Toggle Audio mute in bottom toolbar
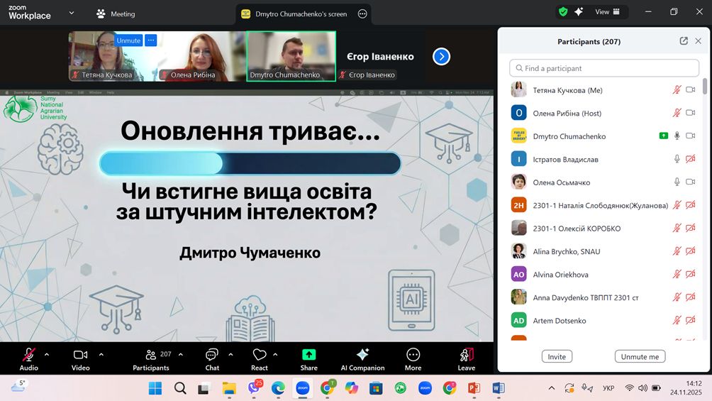712x401 pixels. click(29, 355)
